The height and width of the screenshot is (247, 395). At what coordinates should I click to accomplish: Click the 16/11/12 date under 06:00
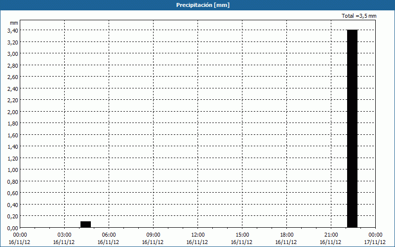(x=108, y=242)
